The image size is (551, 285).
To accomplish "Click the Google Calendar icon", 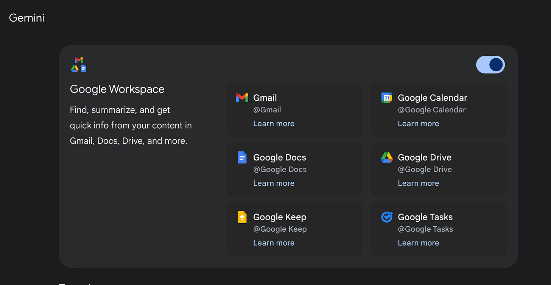I will point(387,98).
